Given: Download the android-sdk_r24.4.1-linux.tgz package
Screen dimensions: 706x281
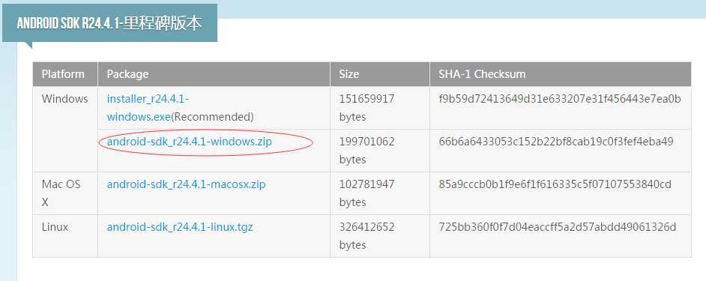Looking at the screenshot, I should click(x=180, y=227).
